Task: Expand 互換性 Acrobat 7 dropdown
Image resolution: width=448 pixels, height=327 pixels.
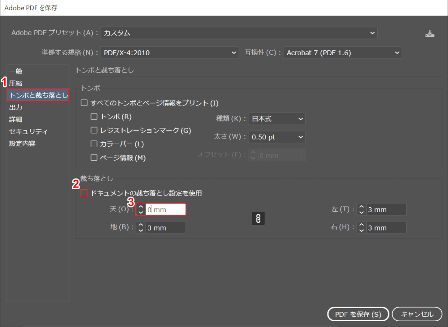Action: [x=343, y=53]
